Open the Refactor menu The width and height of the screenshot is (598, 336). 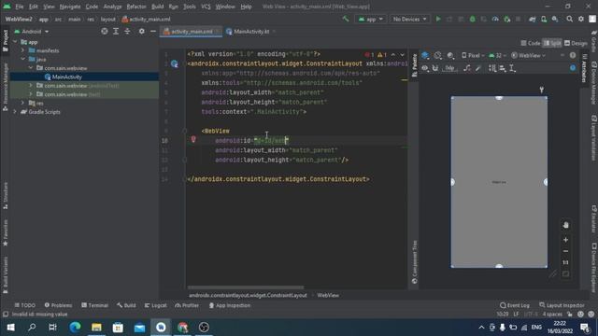tap(136, 7)
